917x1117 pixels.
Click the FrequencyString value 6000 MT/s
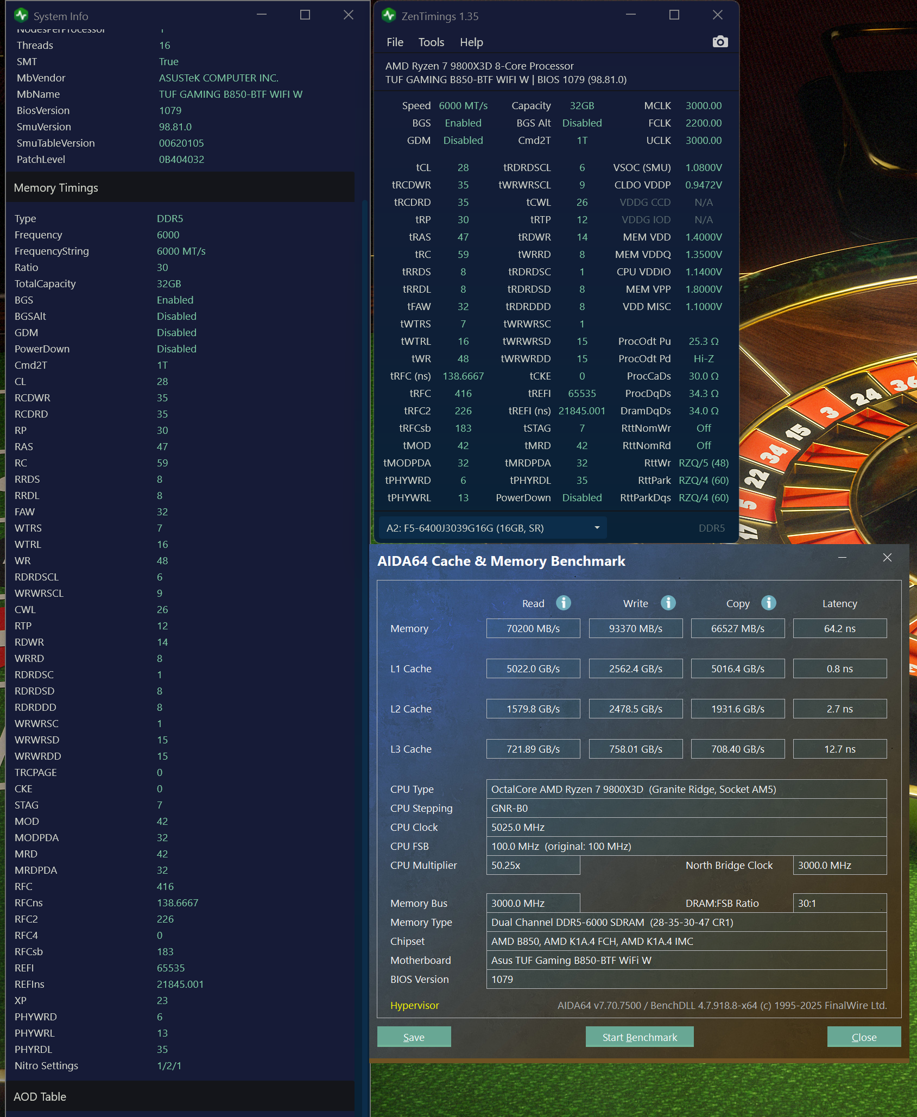tap(181, 251)
